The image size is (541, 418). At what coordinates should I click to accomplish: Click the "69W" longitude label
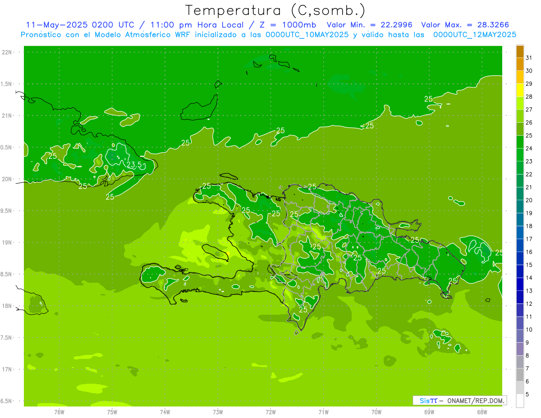[x=429, y=412]
